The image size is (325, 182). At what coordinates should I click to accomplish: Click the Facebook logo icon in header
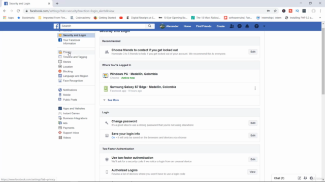point(56,26)
